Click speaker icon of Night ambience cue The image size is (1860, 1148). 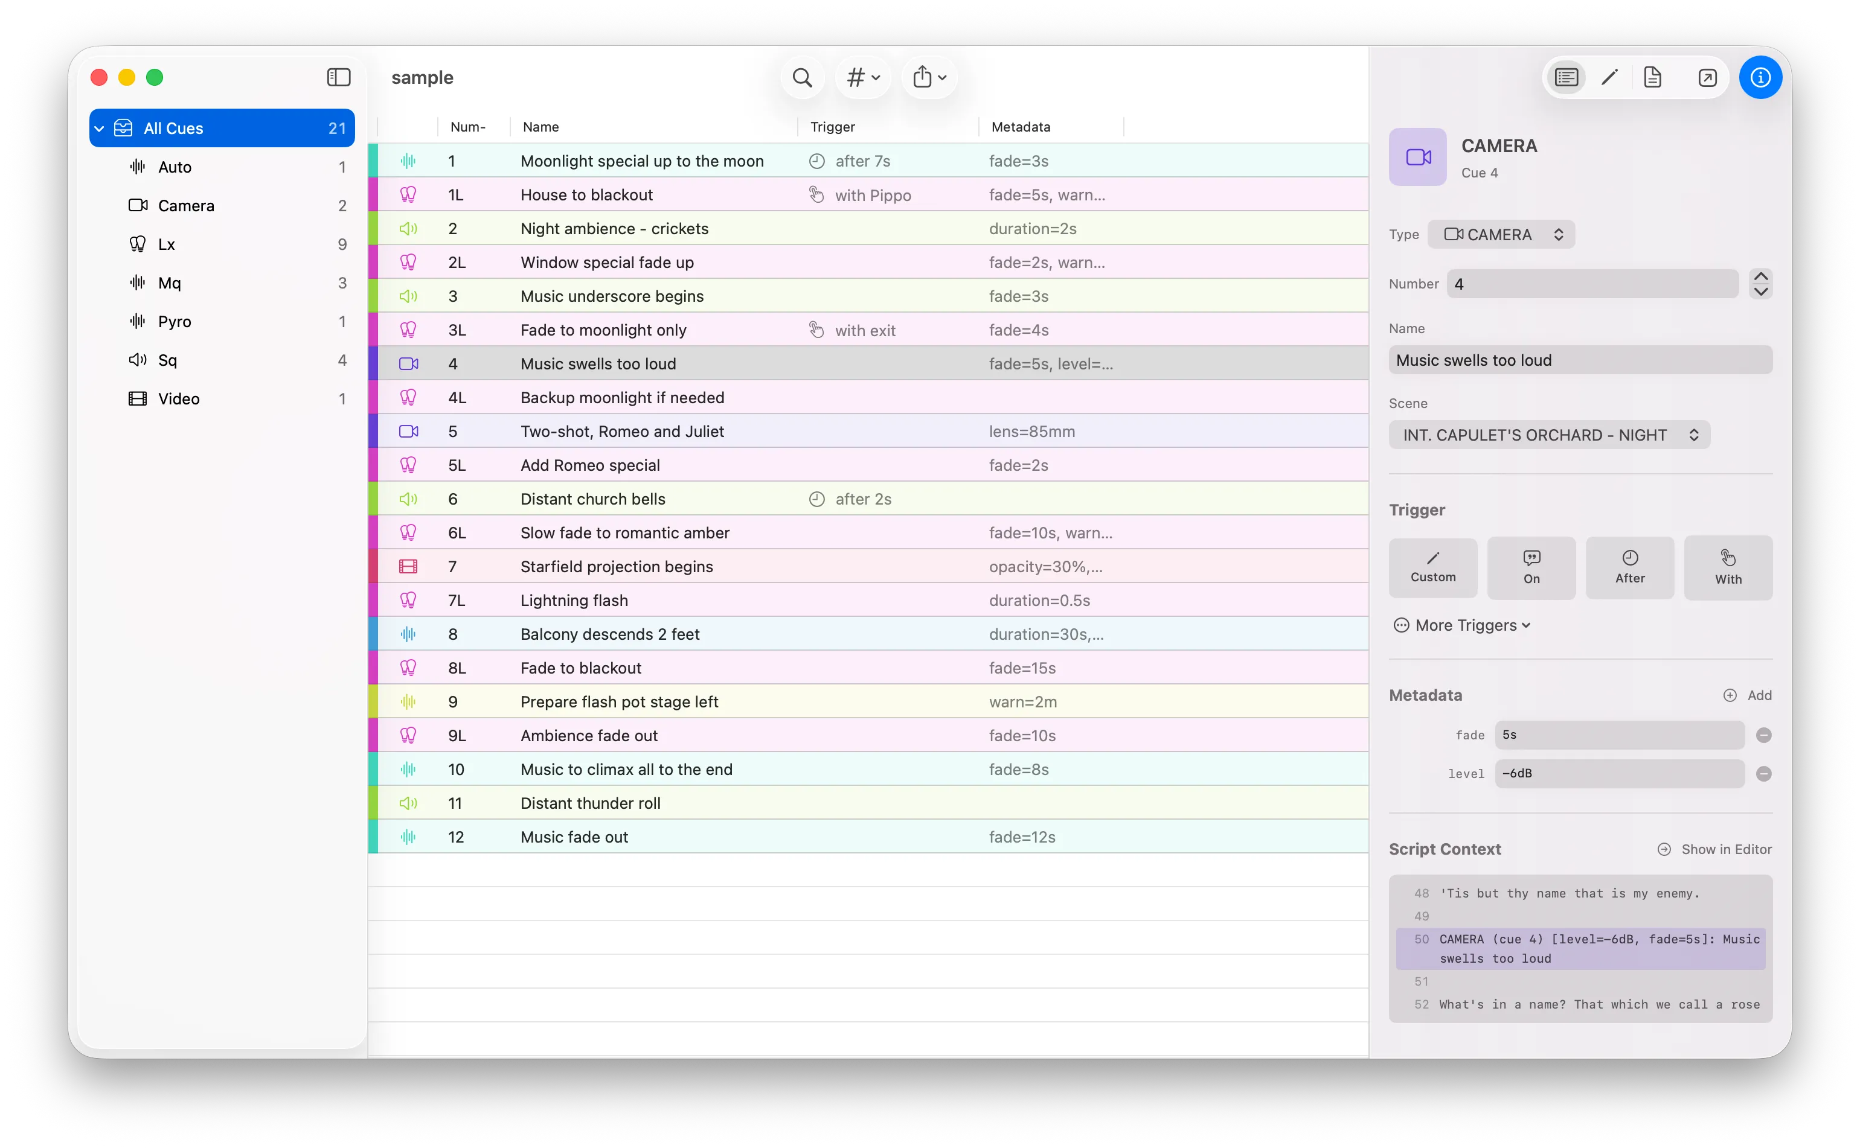[x=409, y=229]
